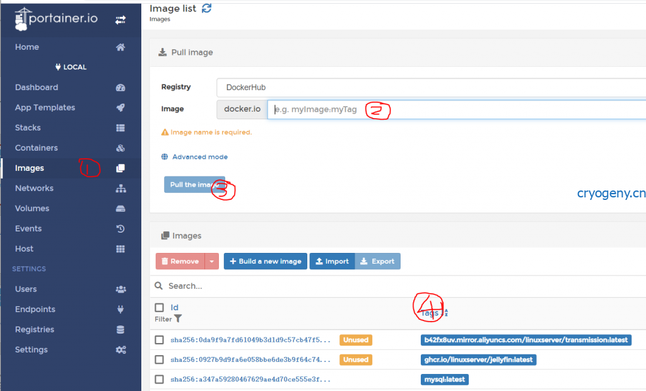The image size is (646, 391).
Task: Click the Home house icon
Action: coord(120,47)
